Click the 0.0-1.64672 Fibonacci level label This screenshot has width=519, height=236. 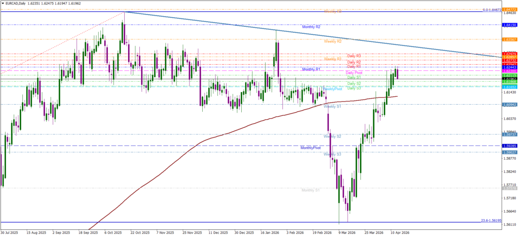[x=485, y=10]
